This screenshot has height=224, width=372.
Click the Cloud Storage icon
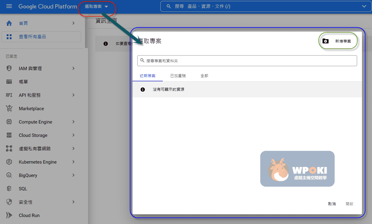click(9, 135)
